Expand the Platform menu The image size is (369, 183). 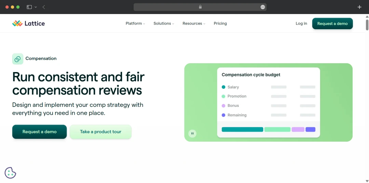(x=135, y=23)
